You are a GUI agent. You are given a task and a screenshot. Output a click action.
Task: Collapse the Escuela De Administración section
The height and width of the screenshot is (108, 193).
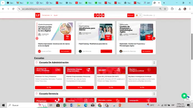(154, 63)
